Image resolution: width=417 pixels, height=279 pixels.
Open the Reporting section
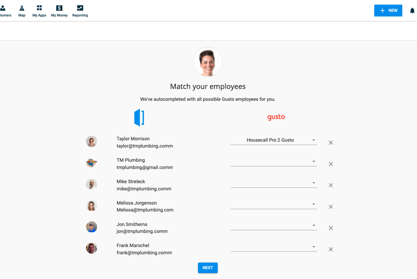point(80,11)
